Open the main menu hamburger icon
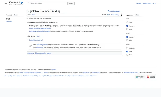Screen dimensions: 161x97 click(6, 3)
